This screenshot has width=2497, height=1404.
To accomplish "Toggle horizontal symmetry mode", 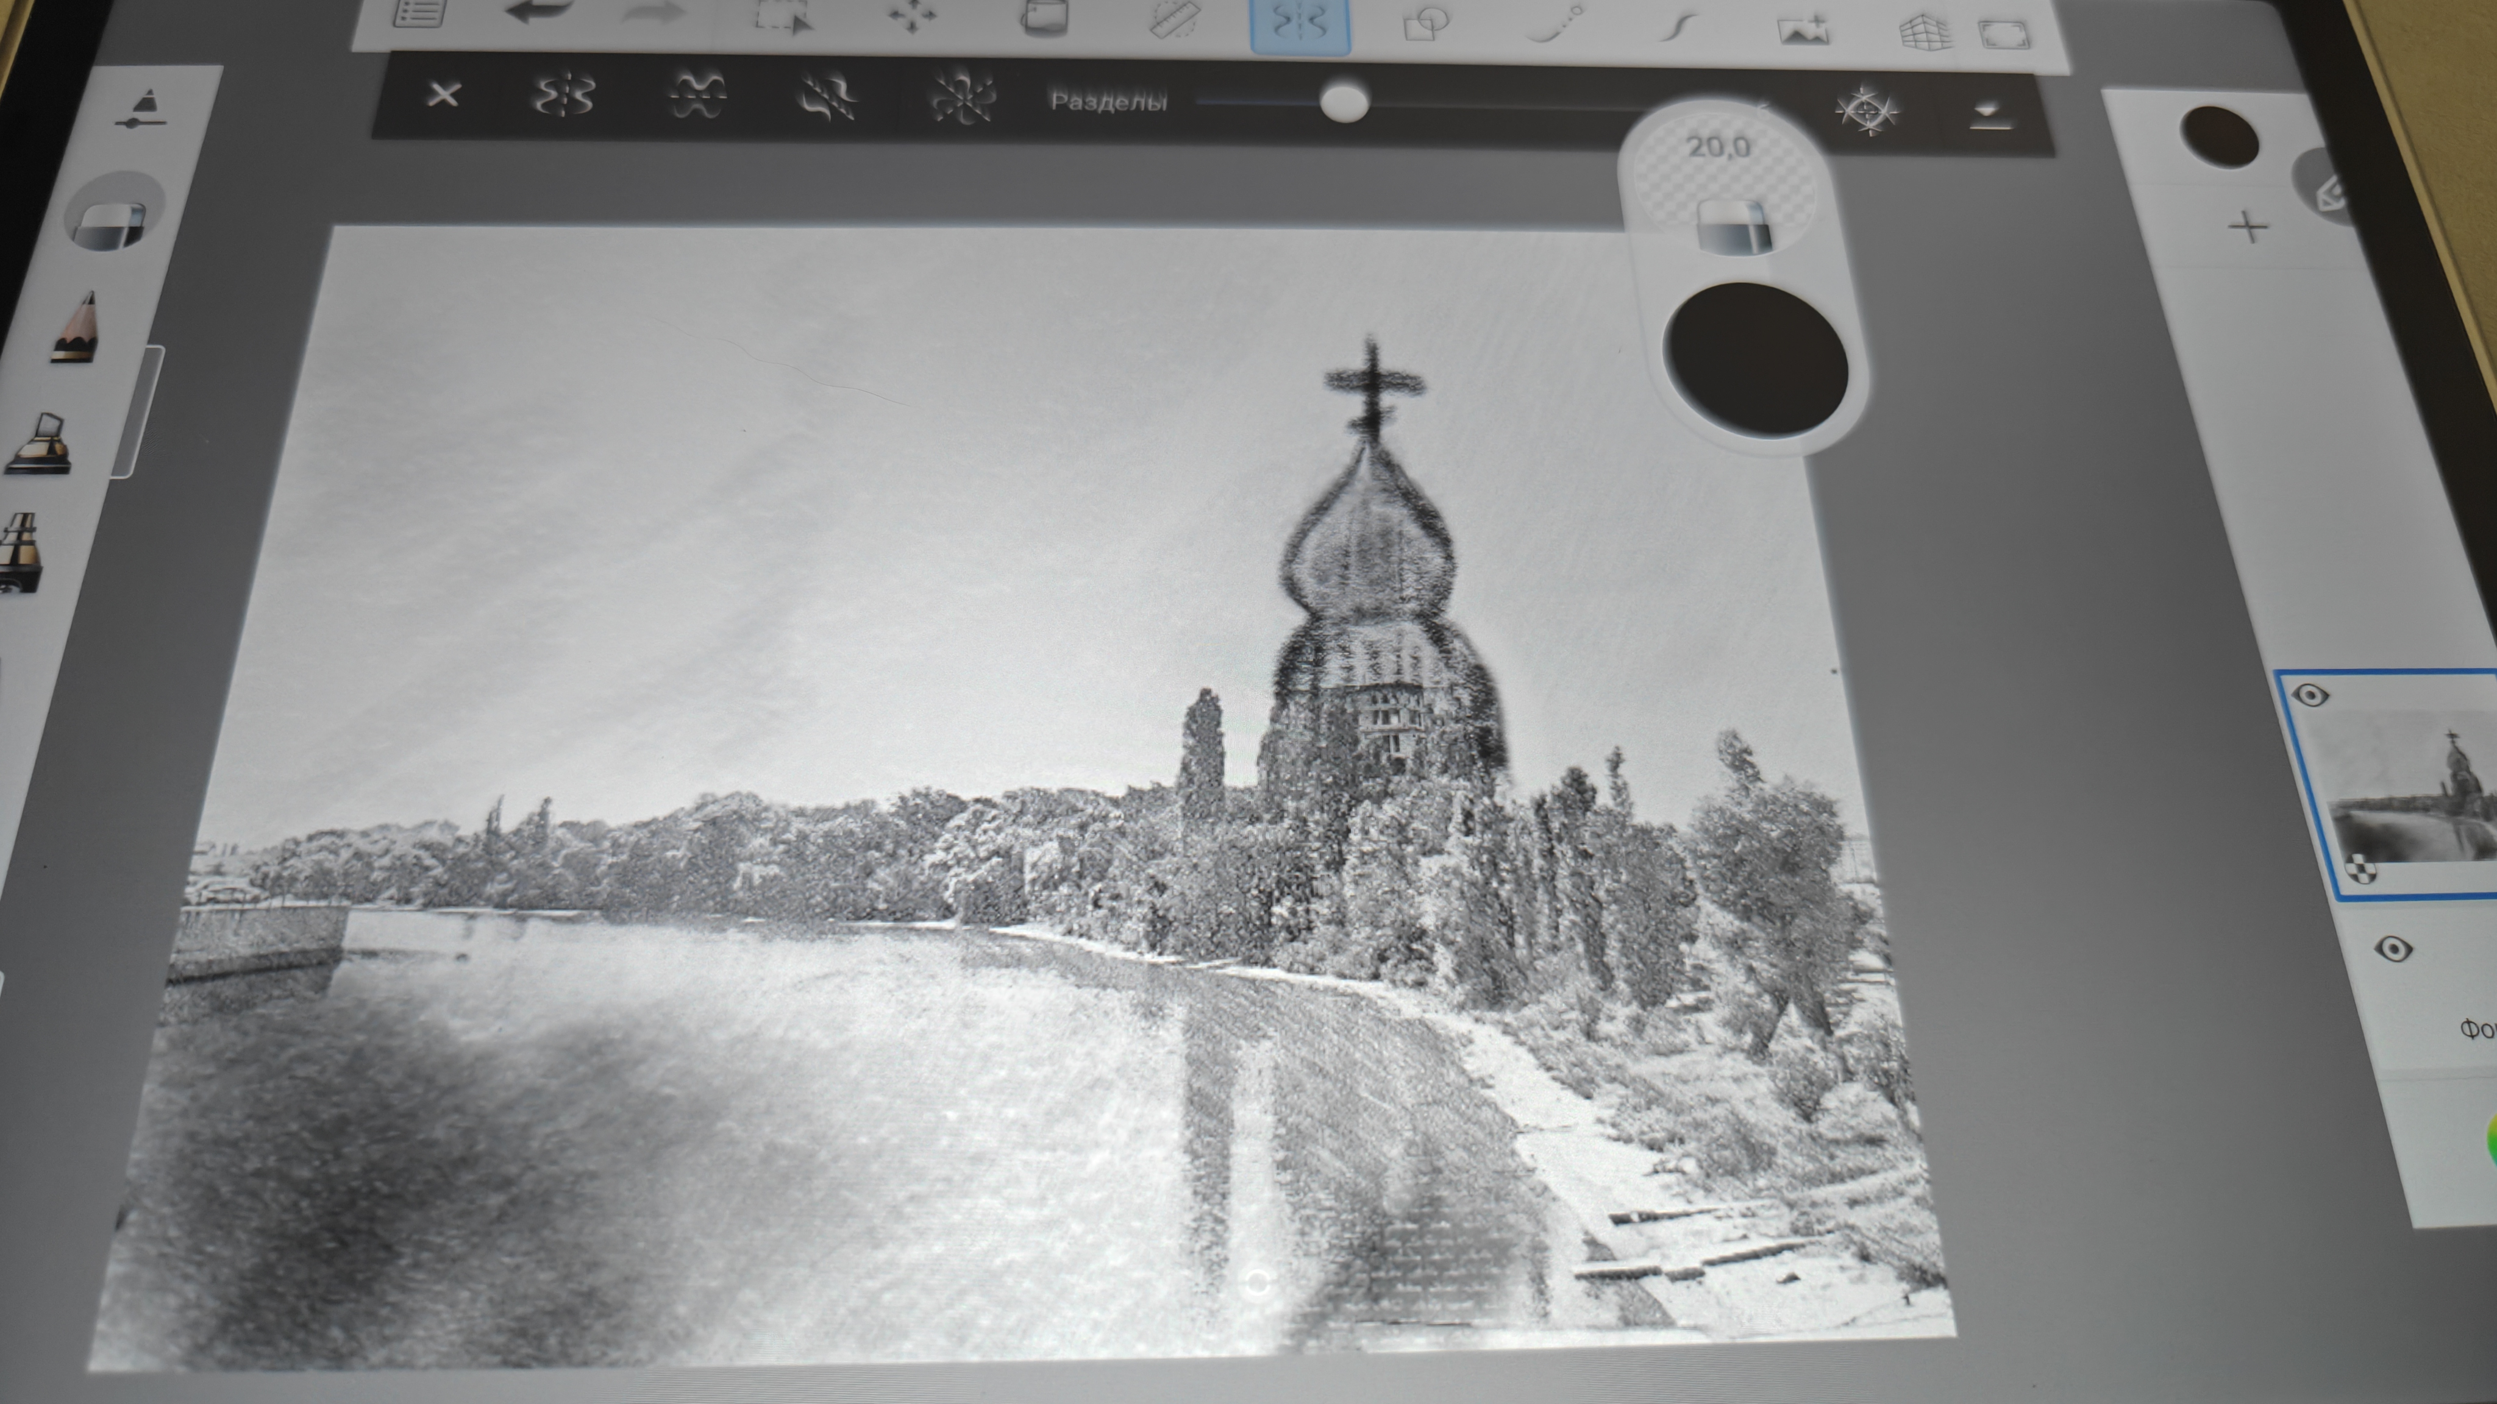I will point(697,96).
